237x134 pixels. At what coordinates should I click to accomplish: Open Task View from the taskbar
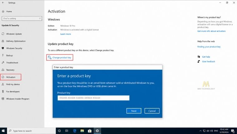pos(67,131)
